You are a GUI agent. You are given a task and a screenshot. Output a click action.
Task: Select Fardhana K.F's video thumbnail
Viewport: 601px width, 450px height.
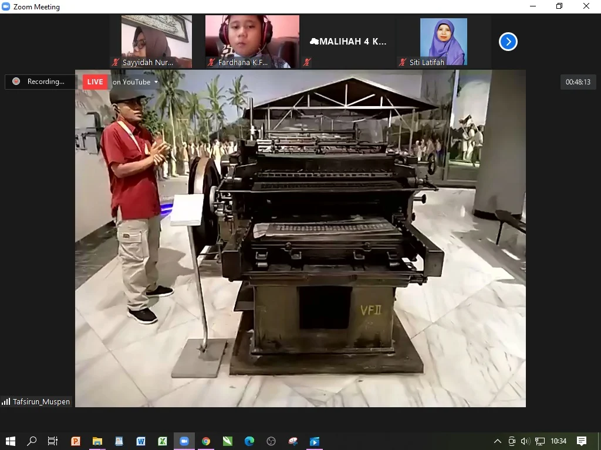(252, 42)
